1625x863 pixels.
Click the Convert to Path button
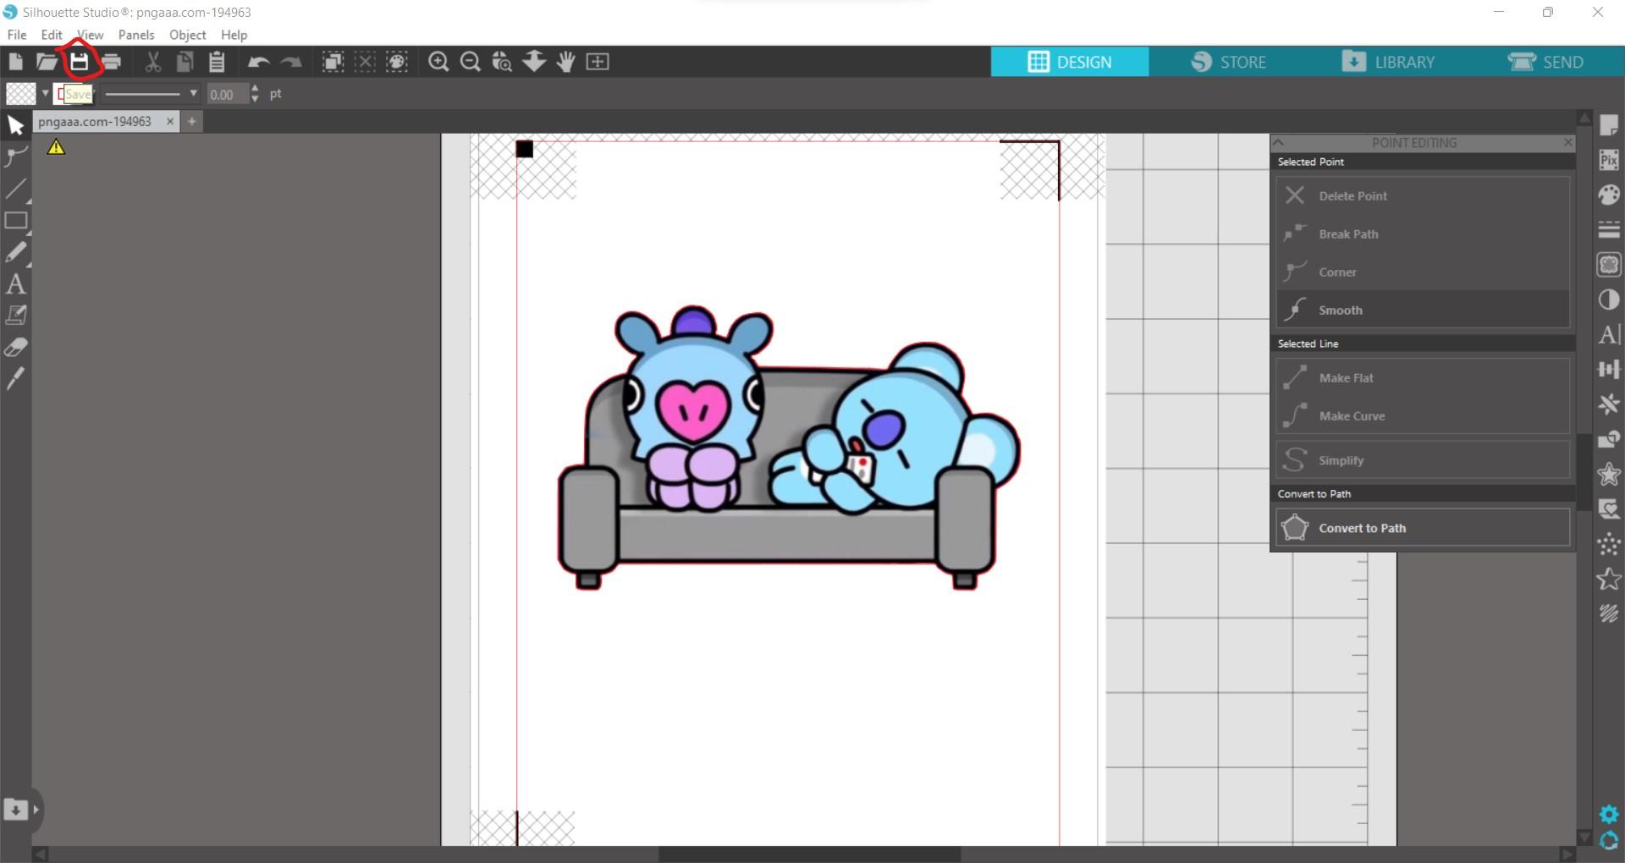point(1423,528)
